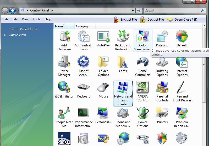This screenshot has height=146, width=209.
Task: Open the Edit menu
Action: [15, 19]
